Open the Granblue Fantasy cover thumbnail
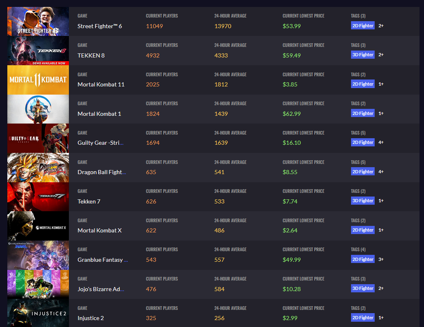Screen dimensions: 424x327 click(x=38, y=255)
